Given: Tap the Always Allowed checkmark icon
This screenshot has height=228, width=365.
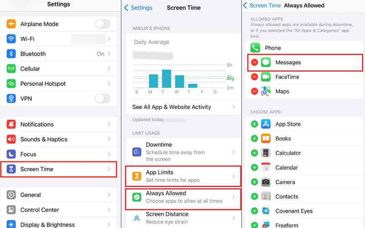Looking at the screenshot, I should [x=136, y=197].
